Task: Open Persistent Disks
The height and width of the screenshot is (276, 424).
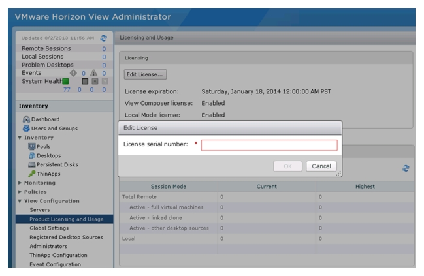Action: point(57,164)
